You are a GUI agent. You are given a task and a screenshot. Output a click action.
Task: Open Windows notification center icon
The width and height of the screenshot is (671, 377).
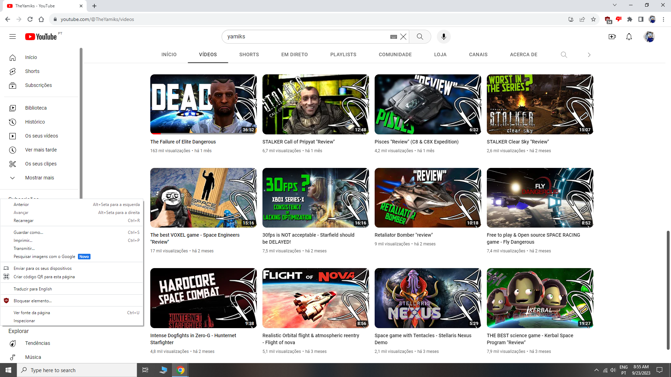(660, 370)
